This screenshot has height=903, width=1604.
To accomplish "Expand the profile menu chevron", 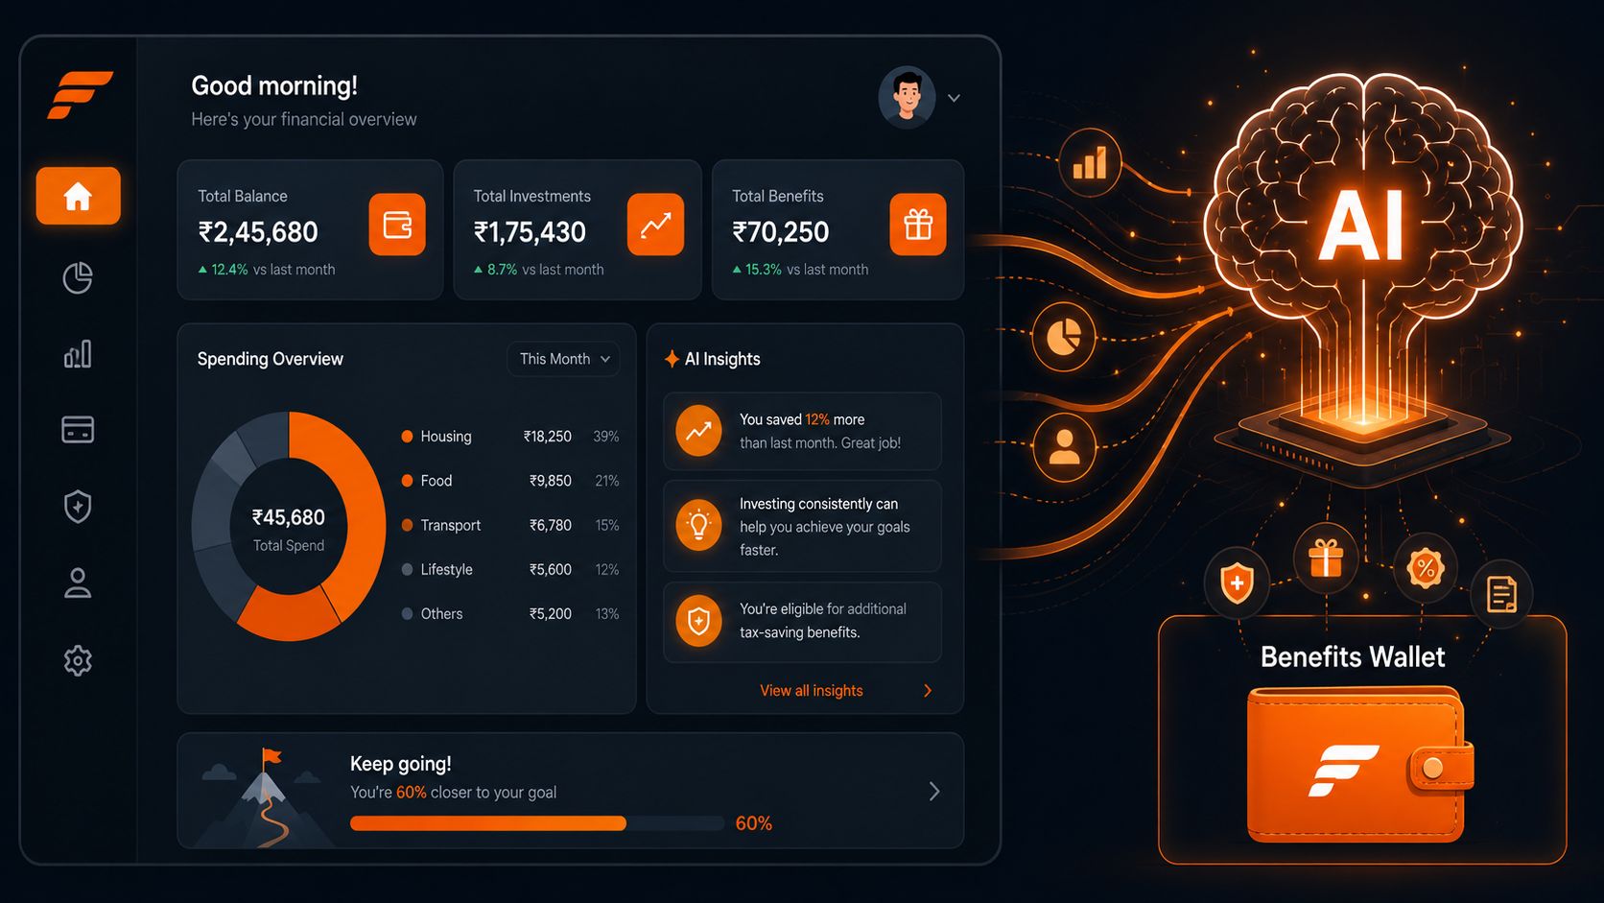I will click(954, 98).
